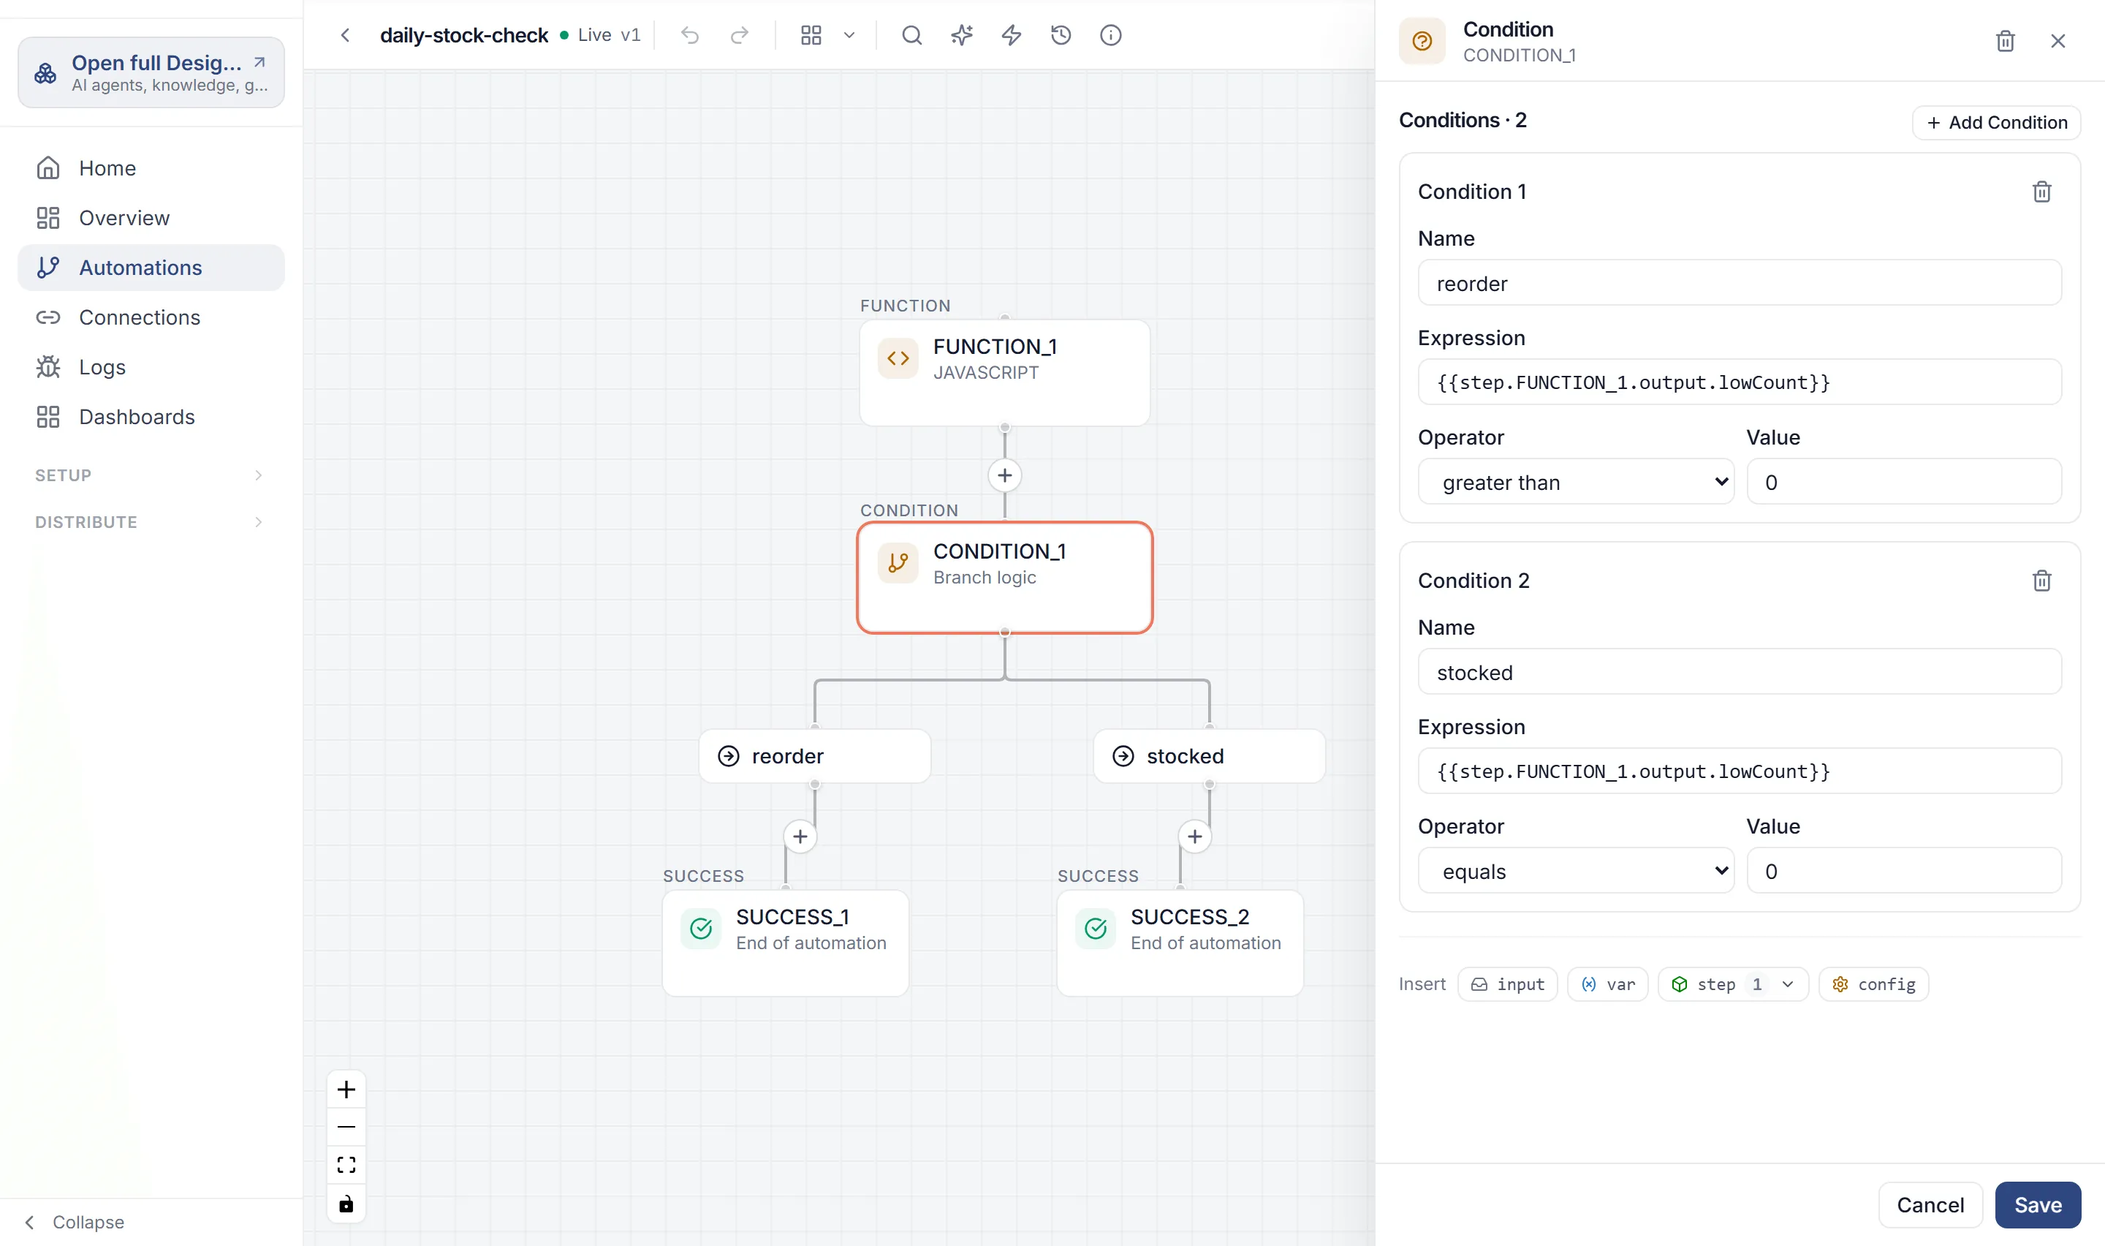This screenshot has height=1246, width=2105.
Task: Go back with the arrow beside daily-stock-check
Action: pos(345,35)
